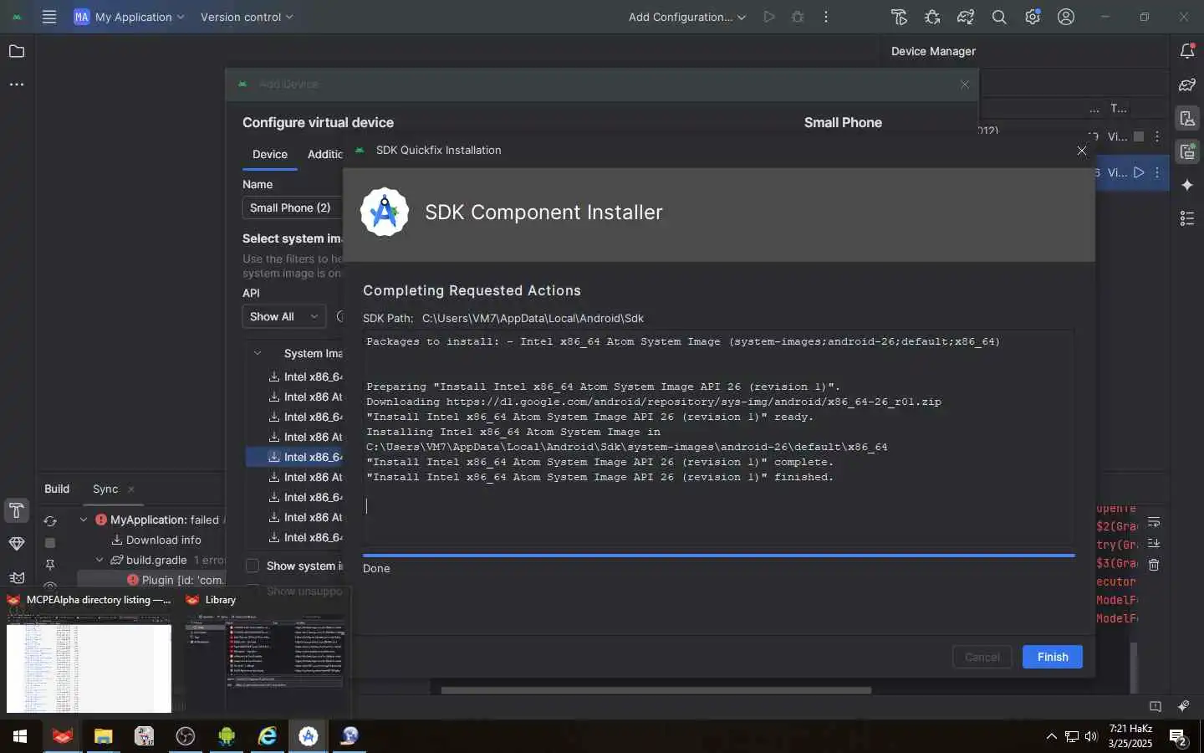1204x753 pixels.
Task: Toggle Show system images checkbox
Action: point(253,566)
